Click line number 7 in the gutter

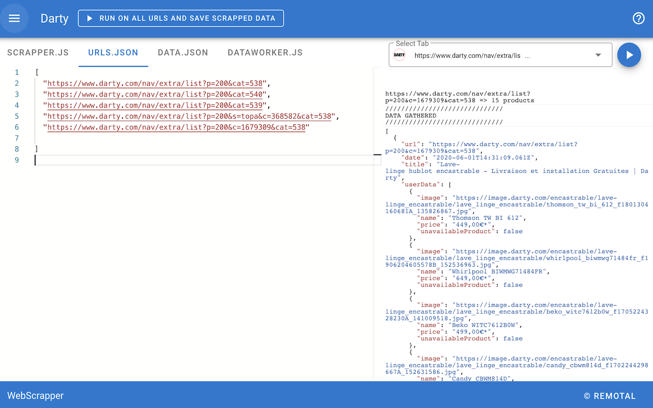tap(17, 138)
